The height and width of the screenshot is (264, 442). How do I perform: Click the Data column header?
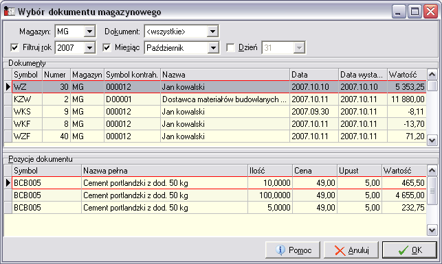pyautogui.click(x=314, y=75)
